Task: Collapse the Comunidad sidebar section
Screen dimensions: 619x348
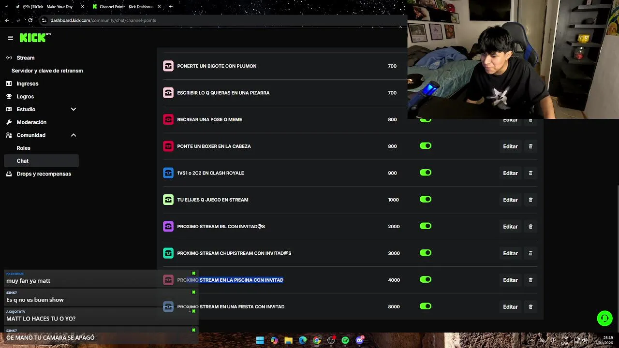Action: [74, 135]
